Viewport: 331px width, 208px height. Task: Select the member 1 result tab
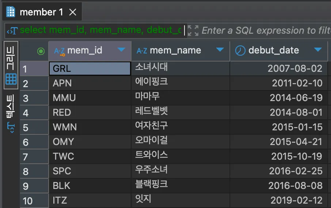[42, 12]
